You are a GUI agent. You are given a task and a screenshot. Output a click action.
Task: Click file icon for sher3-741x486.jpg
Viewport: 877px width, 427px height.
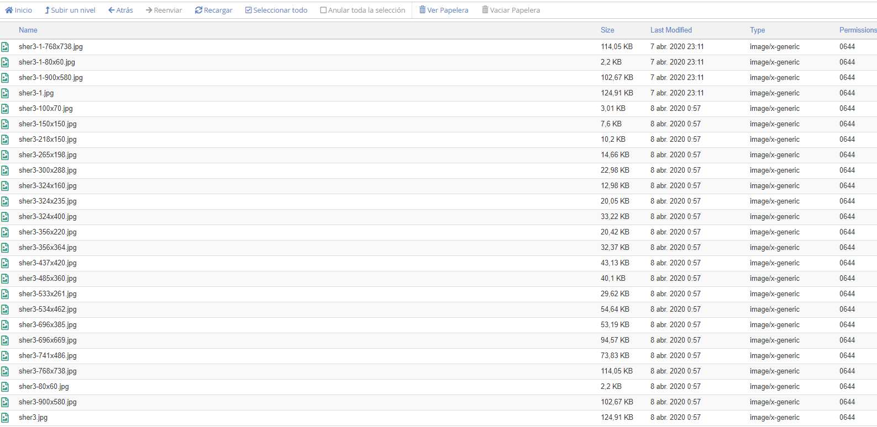tap(5, 356)
